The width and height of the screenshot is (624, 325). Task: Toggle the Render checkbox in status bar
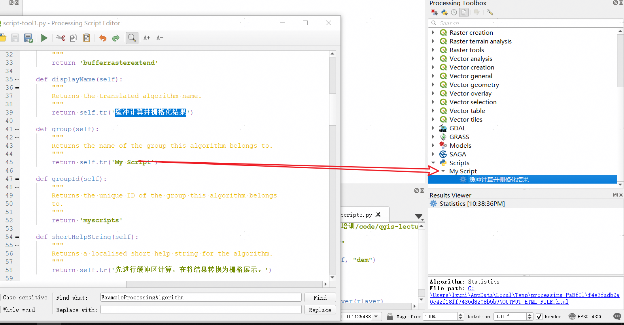[539, 317]
